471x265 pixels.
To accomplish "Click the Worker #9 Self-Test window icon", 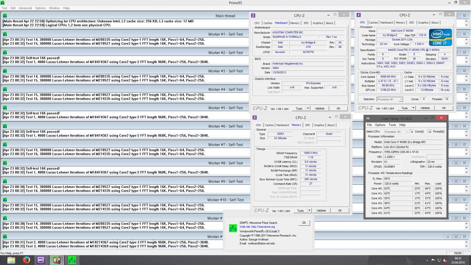I will (x=5, y=181).
